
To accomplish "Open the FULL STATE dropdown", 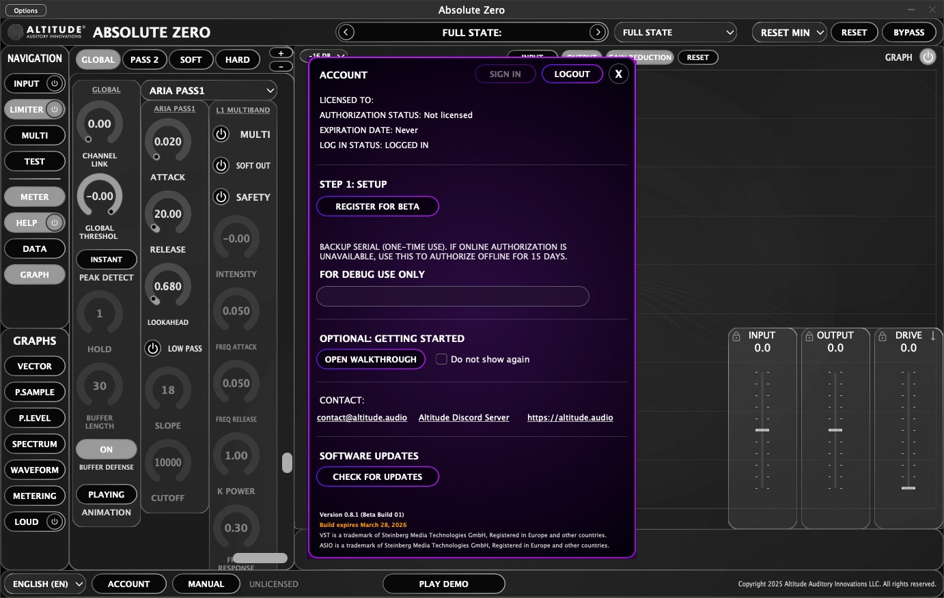I will point(675,32).
